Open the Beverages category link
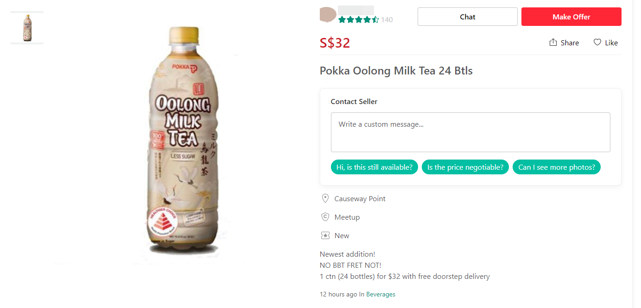Viewport: 641px width, 308px height. pos(381,294)
